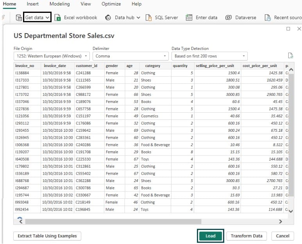Click the table scroll up arrow
302x244 pixels.
(x=291, y=70)
